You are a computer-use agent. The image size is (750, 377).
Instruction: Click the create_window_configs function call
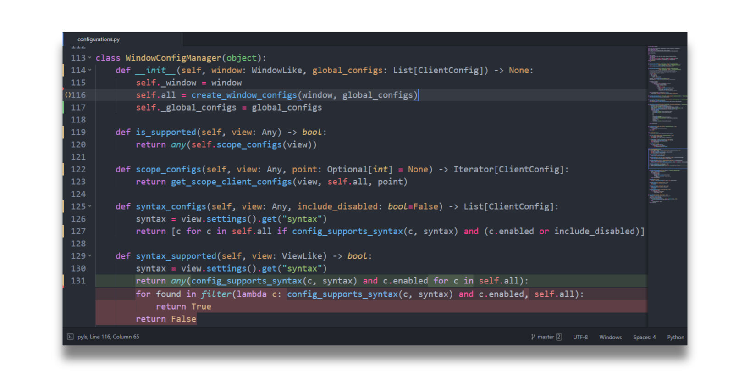click(x=244, y=95)
